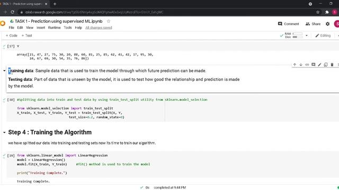Open a new browser tab
This screenshot has height=190, width=339.
pos(55,4)
